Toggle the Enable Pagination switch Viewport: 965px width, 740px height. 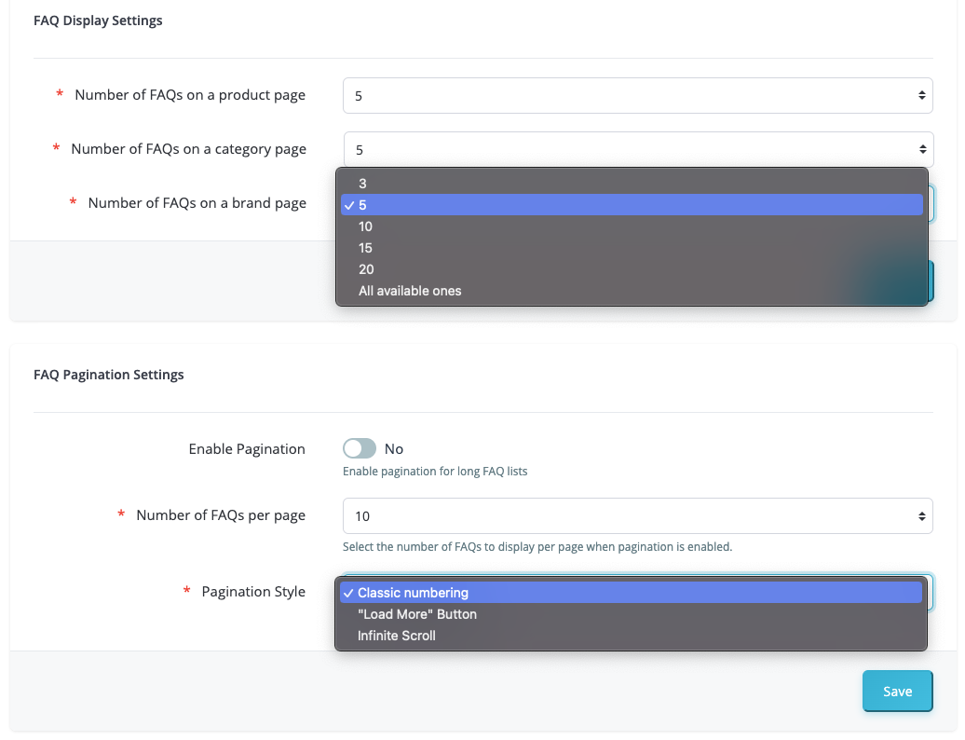click(x=360, y=449)
